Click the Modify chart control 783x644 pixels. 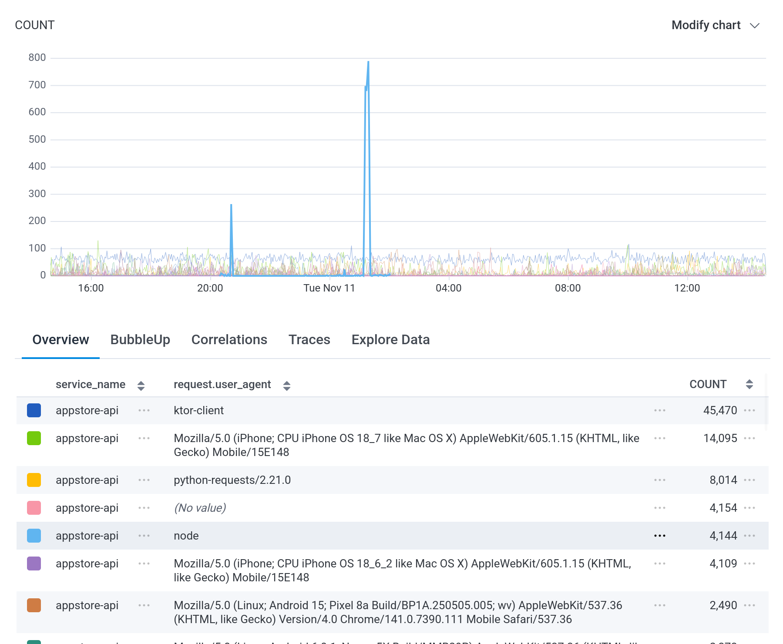(706, 25)
